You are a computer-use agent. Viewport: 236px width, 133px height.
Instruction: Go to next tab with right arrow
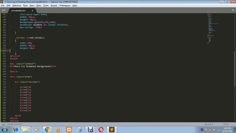click(5, 10)
